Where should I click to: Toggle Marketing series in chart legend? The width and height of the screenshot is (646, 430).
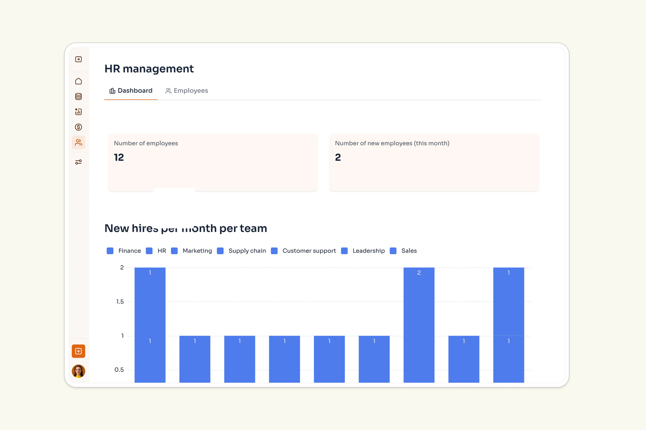coord(192,251)
